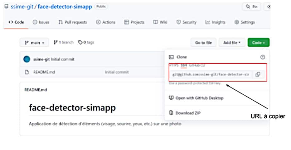Open the Pull requests tab
The height and width of the screenshot is (150, 291).
[72, 22]
